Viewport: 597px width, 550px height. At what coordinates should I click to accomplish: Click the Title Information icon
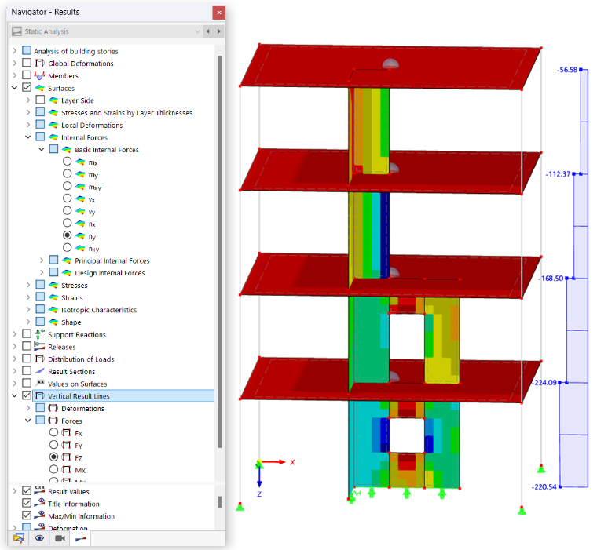tap(39, 503)
